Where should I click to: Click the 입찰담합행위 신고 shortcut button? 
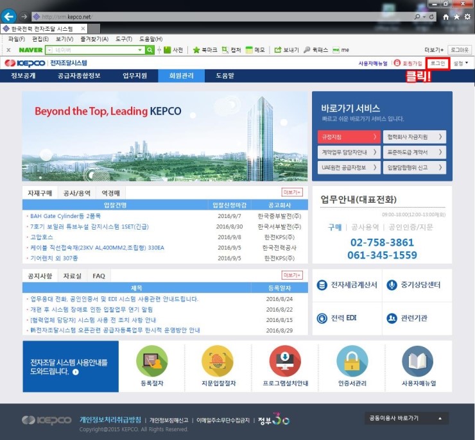[415, 167]
